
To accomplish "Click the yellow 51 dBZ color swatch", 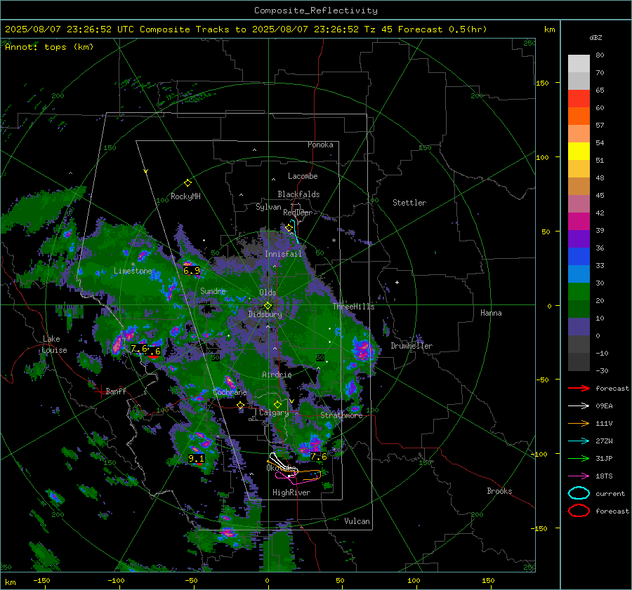I will [x=579, y=152].
